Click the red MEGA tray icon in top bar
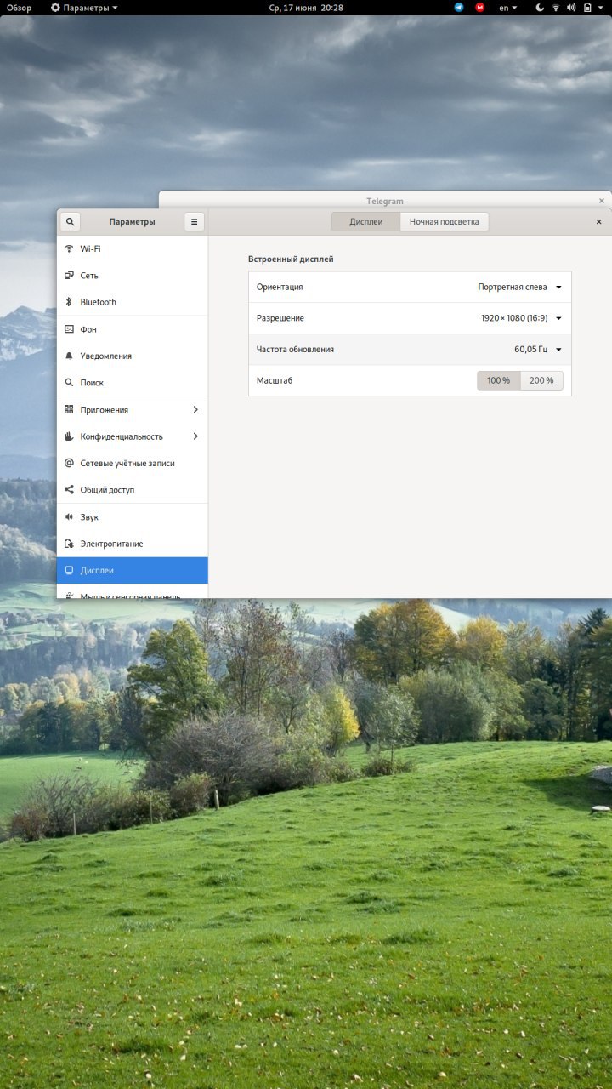This screenshot has height=1089, width=612. coord(480,7)
